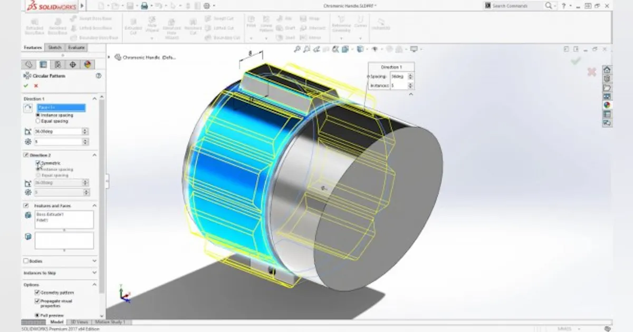Open View Settings monitor icon
The height and width of the screenshot is (332, 633).
click(414, 49)
